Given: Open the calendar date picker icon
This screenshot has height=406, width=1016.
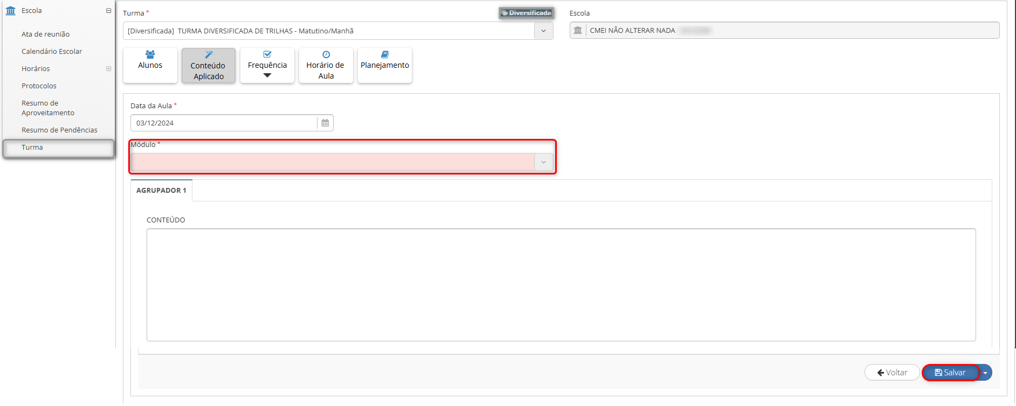Looking at the screenshot, I should pos(325,123).
